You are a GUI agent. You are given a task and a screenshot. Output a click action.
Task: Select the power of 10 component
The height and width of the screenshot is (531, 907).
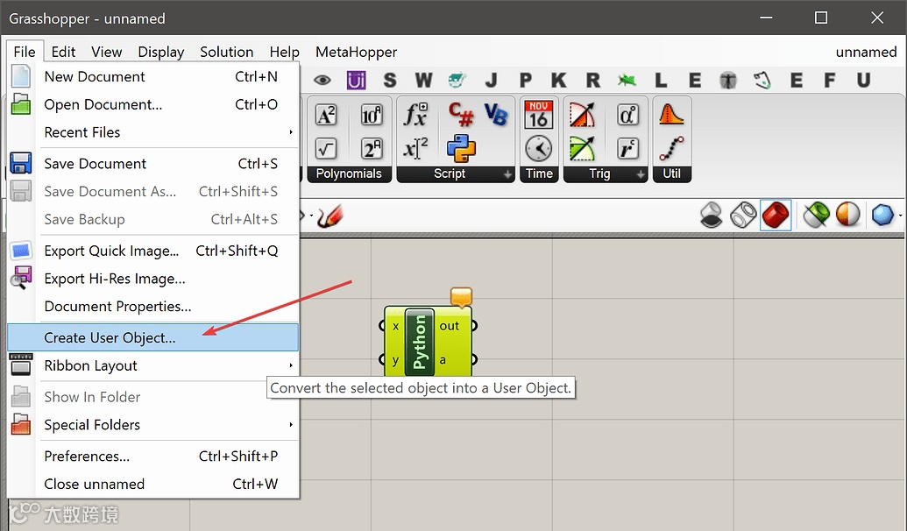pos(372,115)
